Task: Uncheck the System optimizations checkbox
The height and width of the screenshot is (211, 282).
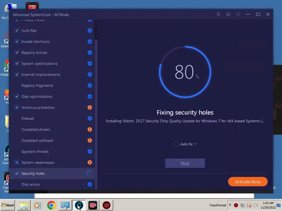Action: click(17, 63)
